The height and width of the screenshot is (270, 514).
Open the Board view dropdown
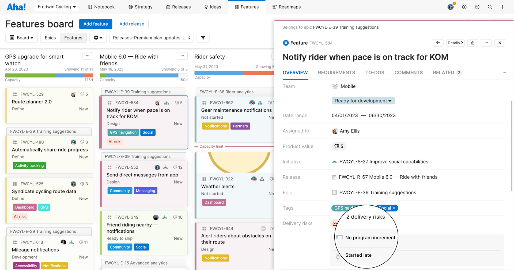22,38
